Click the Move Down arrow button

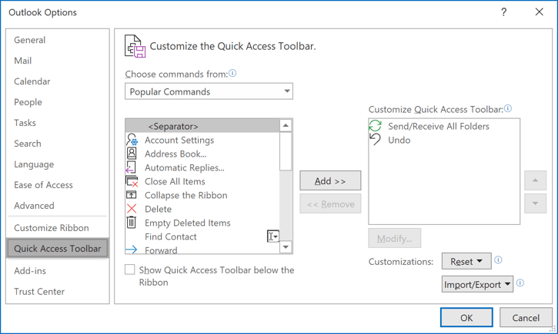click(x=535, y=203)
